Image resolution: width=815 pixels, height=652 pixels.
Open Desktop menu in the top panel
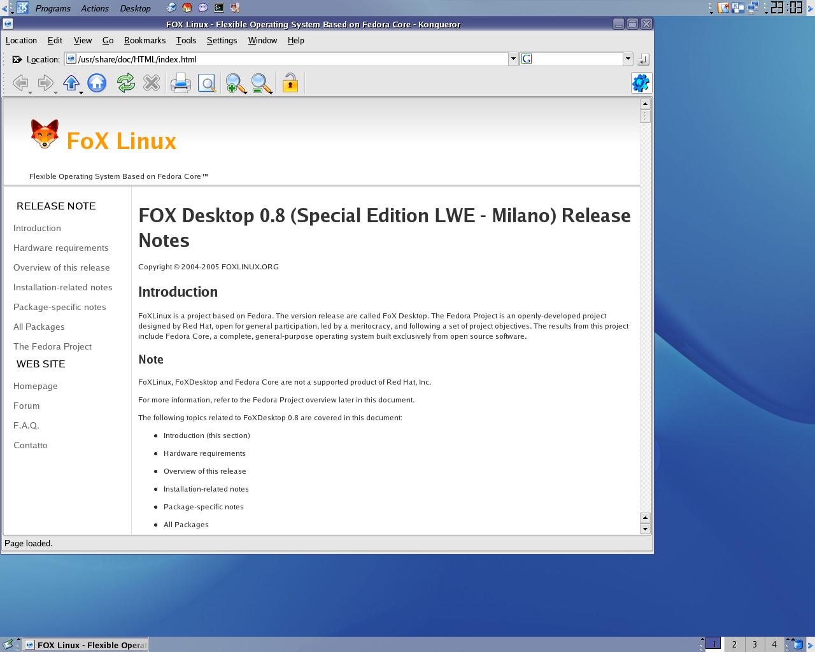(x=135, y=8)
